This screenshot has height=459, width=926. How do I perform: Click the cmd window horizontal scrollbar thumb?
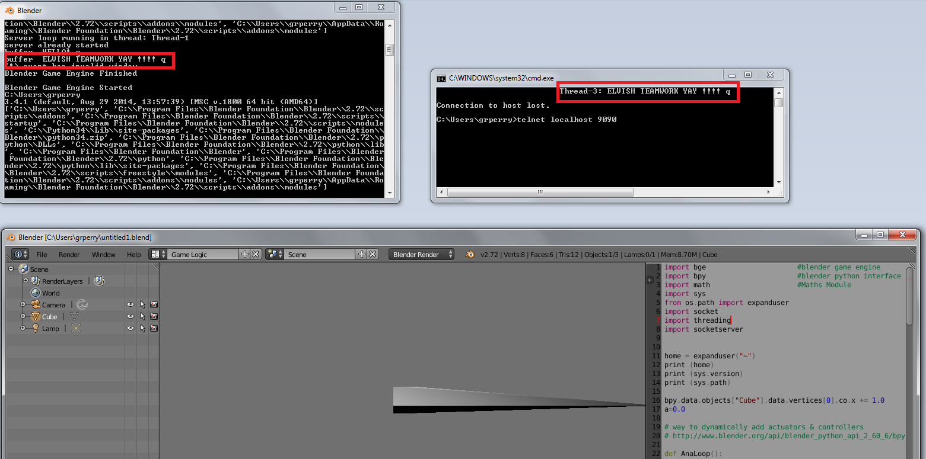point(540,192)
